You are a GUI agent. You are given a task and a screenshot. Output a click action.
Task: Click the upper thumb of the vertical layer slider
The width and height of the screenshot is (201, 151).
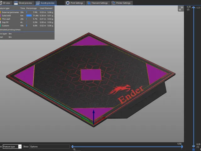pos(193,8)
